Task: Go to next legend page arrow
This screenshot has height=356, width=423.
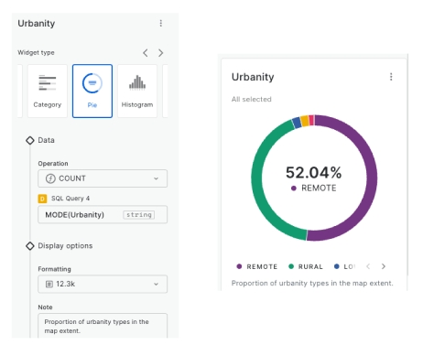Action: click(384, 266)
